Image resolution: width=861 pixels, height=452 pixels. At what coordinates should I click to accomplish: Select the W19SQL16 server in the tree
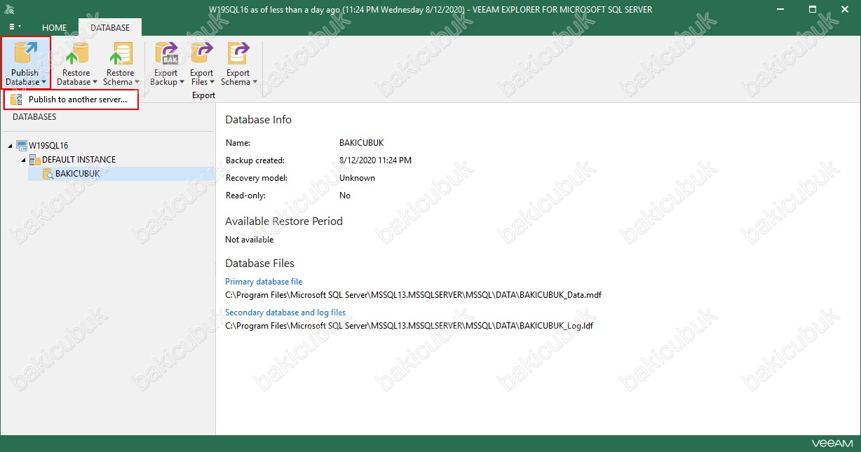(48, 146)
